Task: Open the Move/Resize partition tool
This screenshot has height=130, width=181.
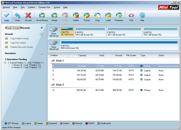Action: (42, 17)
